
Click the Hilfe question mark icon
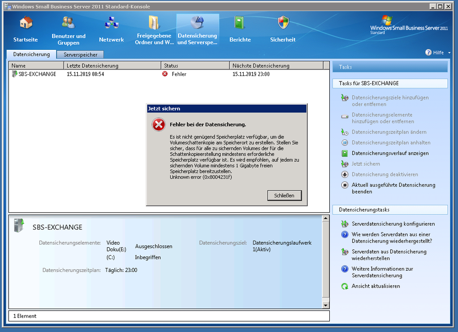(428, 53)
